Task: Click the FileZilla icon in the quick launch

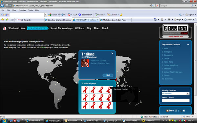Action: (x=15, y=121)
